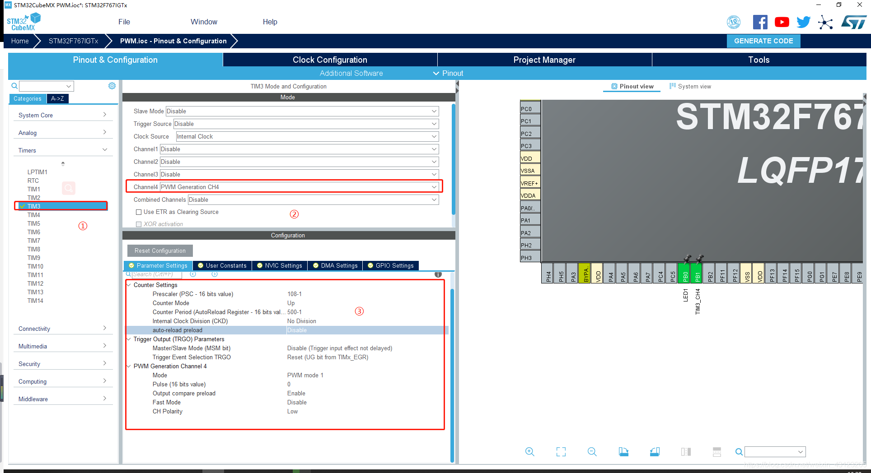Click the pinout list rows icon
The width and height of the screenshot is (871, 473).
point(717,451)
